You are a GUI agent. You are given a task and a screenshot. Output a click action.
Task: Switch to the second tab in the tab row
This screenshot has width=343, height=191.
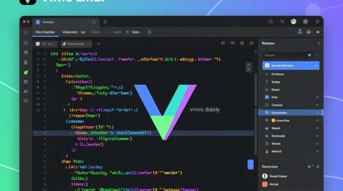pyautogui.click(x=70, y=32)
